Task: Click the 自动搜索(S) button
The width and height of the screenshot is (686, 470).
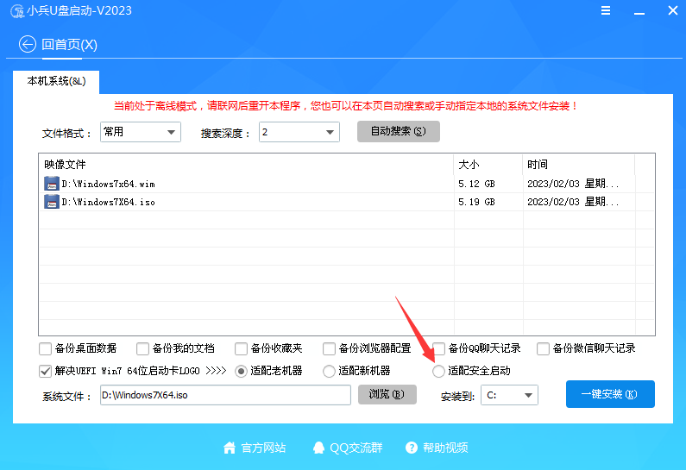Action: click(399, 132)
